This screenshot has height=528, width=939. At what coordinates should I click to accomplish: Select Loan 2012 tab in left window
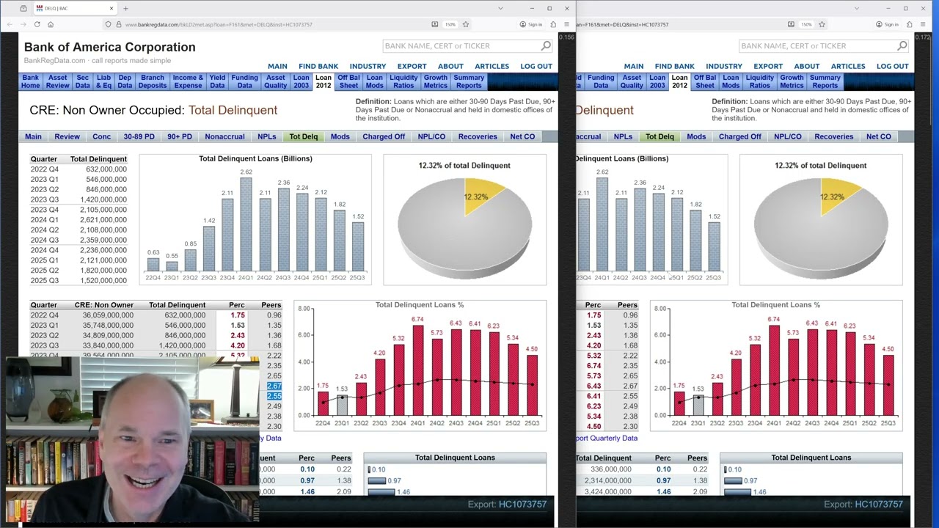(323, 81)
